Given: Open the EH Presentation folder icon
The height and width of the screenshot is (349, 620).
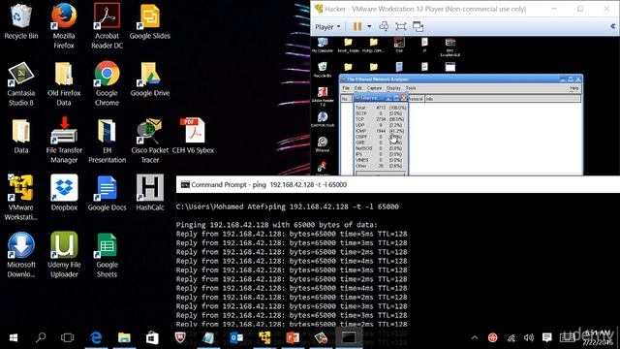Looking at the screenshot, I should (107, 142).
